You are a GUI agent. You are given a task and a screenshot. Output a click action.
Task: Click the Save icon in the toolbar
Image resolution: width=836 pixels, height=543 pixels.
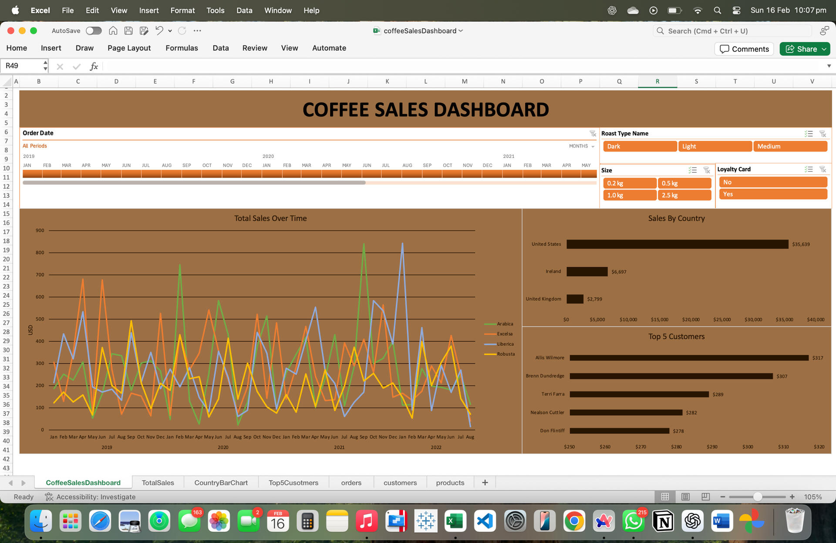tap(128, 30)
